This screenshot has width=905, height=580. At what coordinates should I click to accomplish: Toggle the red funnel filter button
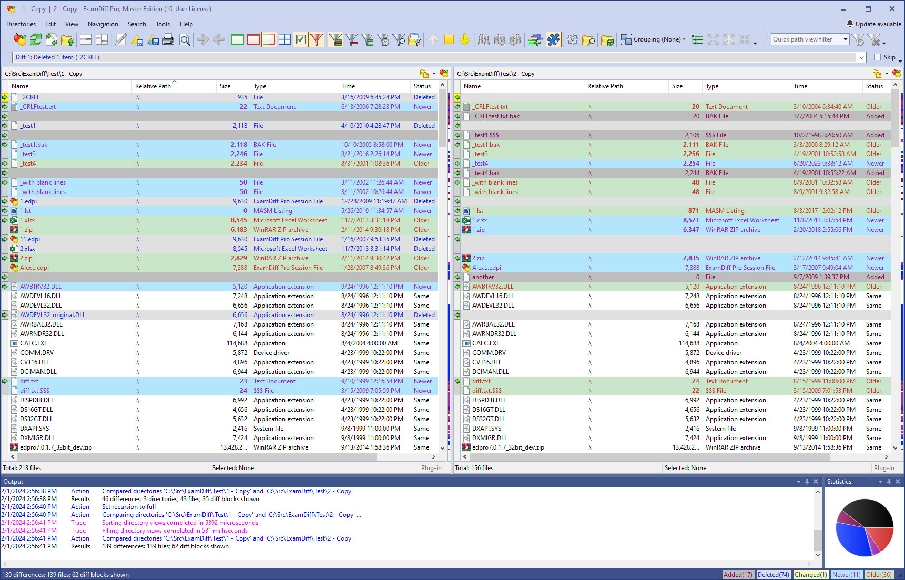(317, 39)
